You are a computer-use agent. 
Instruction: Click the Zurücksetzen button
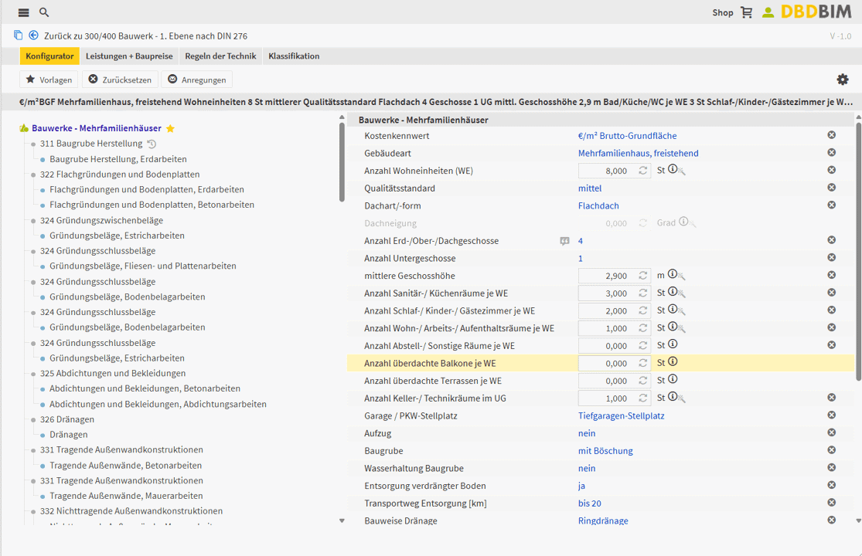[x=120, y=80]
